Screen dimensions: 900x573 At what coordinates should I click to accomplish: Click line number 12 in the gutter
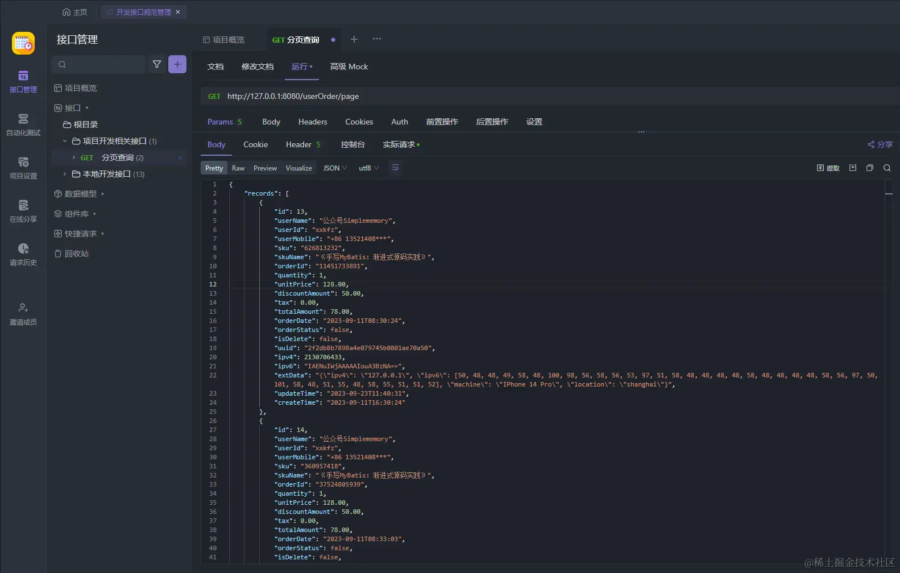213,284
